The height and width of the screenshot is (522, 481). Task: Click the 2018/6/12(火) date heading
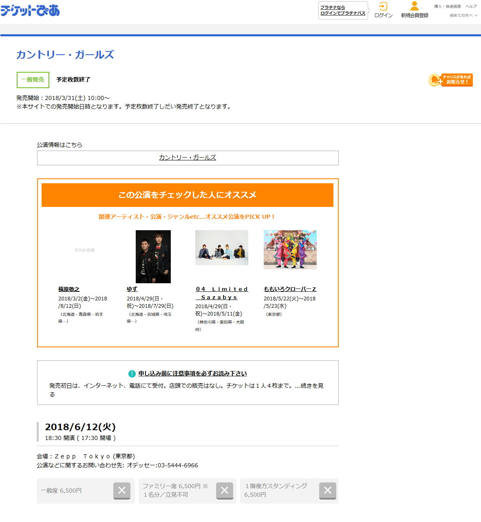pyautogui.click(x=80, y=427)
